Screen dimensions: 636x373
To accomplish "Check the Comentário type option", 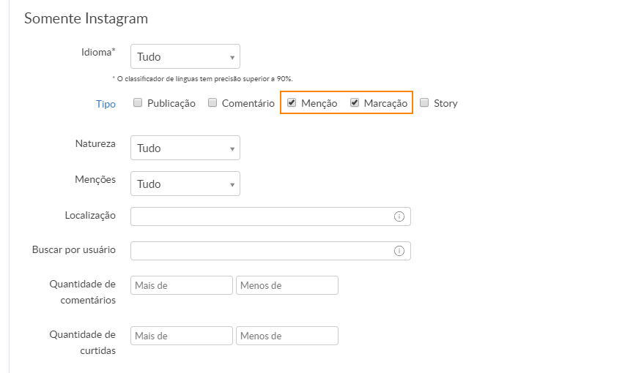I will point(213,103).
